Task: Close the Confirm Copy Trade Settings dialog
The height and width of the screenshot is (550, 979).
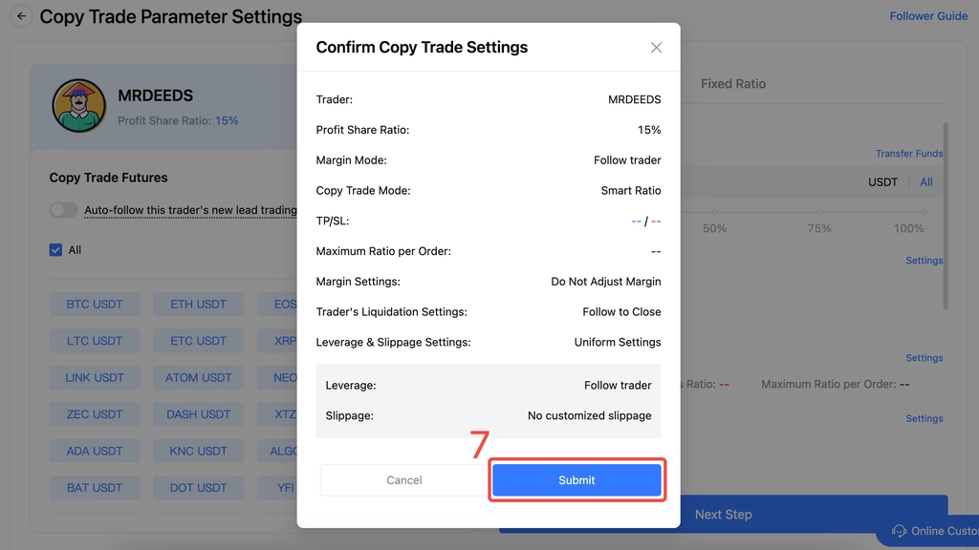Action: [x=656, y=48]
